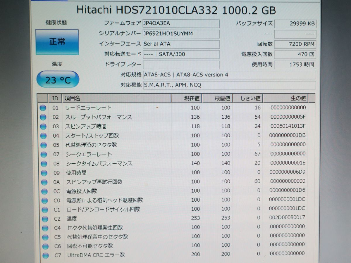
Task: Click the 7200 RPM rotation field
Action: (295, 44)
